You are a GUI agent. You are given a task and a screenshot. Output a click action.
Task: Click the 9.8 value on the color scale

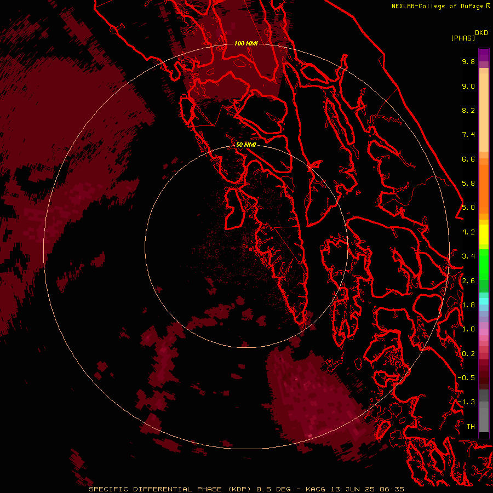468,61
